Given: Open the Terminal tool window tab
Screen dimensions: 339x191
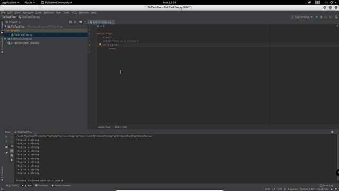Looking at the screenshot, I should coord(41,185).
